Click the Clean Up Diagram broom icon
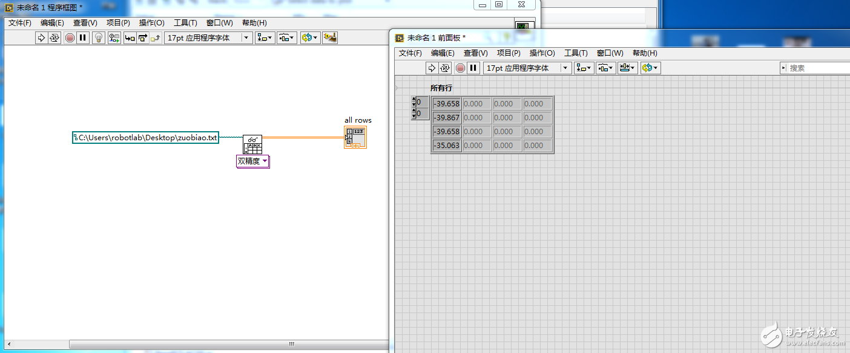The width and height of the screenshot is (850, 353). click(330, 37)
